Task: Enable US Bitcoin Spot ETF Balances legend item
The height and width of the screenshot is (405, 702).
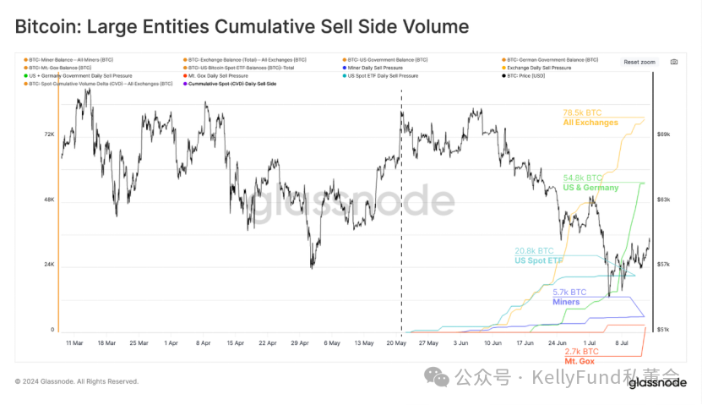Action: click(238, 68)
